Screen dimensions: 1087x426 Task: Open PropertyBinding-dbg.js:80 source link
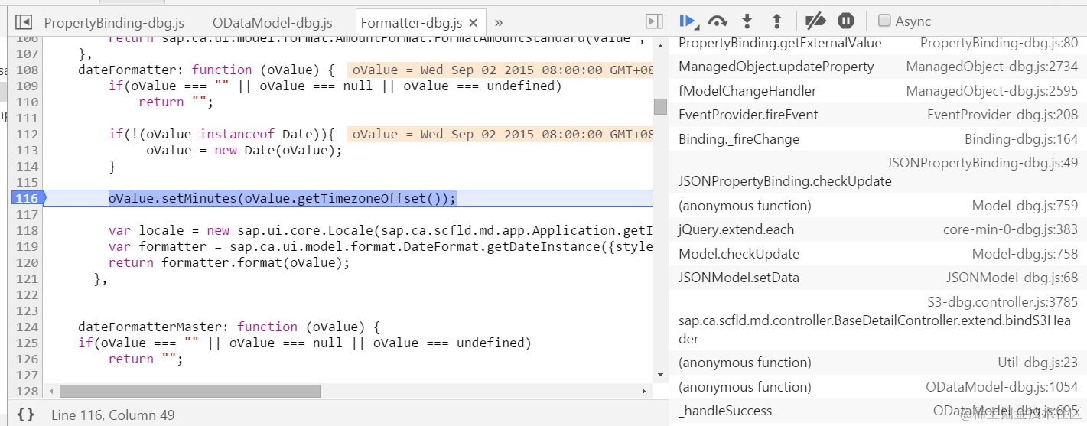[998, 44]
